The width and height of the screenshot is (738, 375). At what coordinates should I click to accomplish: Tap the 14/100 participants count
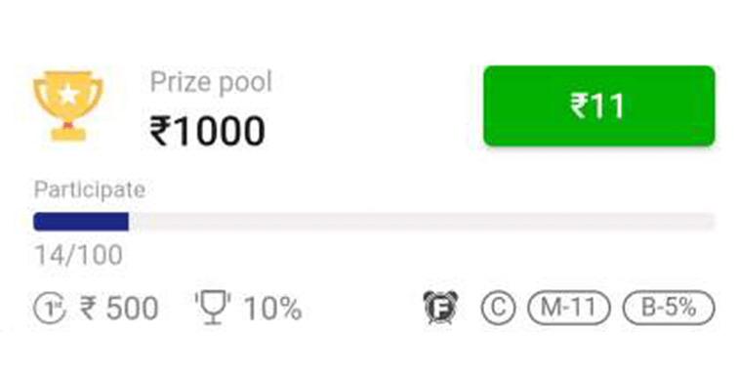click(79, 255)
